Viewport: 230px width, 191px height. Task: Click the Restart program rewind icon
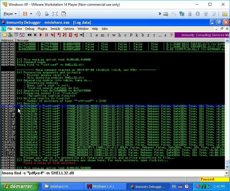coord(29,35)
